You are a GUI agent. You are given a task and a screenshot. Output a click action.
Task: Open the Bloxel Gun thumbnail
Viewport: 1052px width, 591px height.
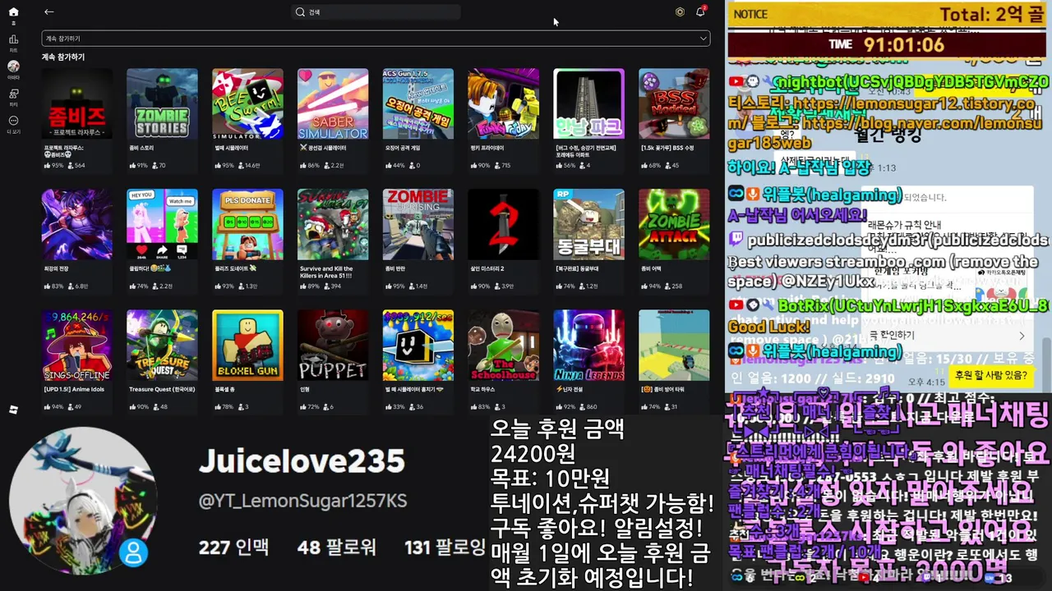pos(247,345)
